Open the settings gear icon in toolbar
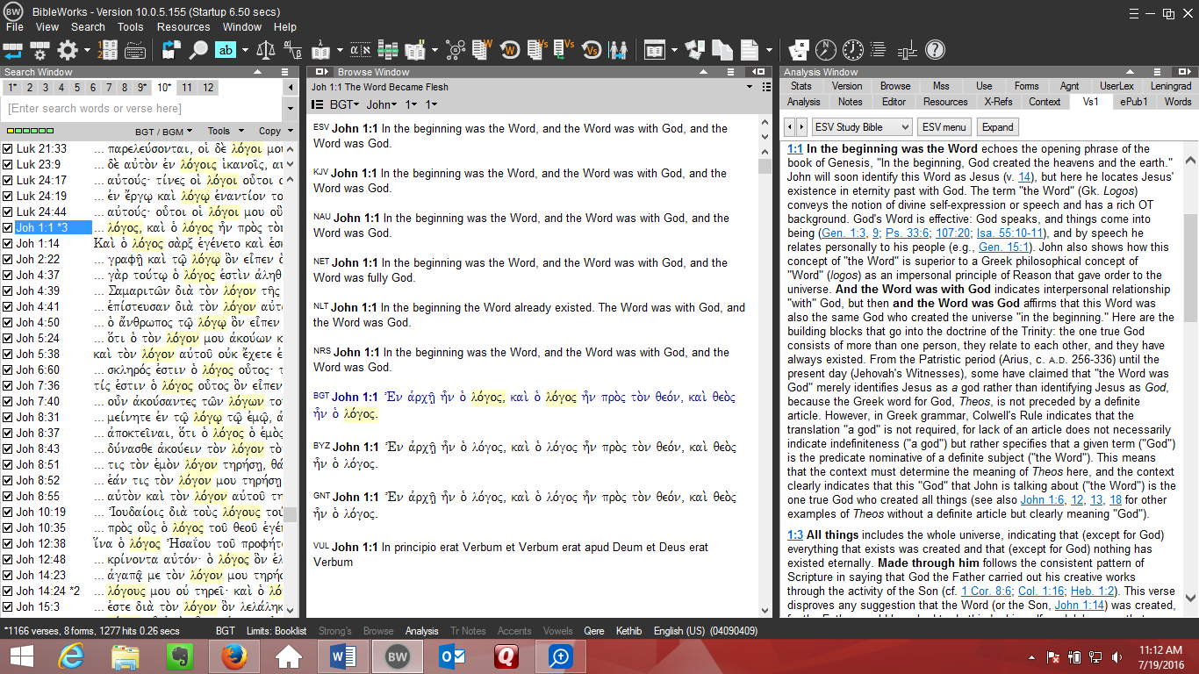 coord(68,50)
